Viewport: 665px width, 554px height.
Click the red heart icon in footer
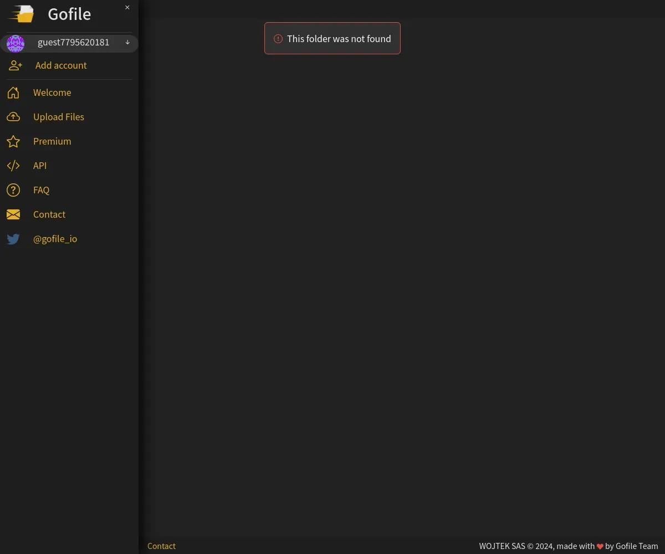[600, 546]
